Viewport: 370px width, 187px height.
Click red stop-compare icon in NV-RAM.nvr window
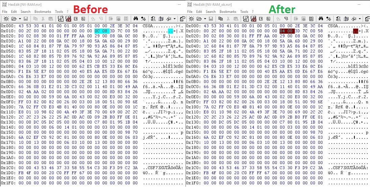[69, 19]
